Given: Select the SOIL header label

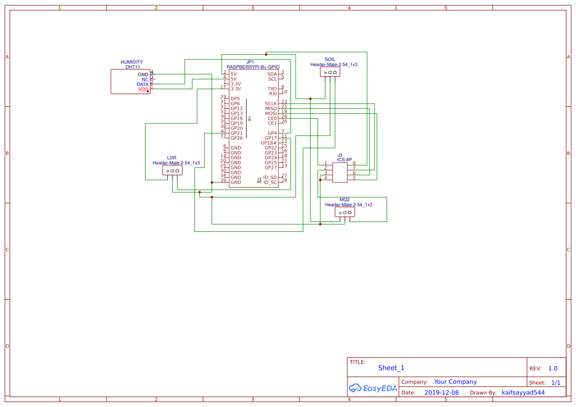Looking at the screenshot, I should pyautogui.click(x=330, y=60).
